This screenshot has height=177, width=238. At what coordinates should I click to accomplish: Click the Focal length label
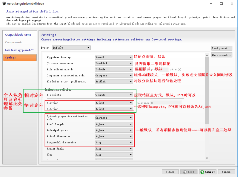[55, 125]
